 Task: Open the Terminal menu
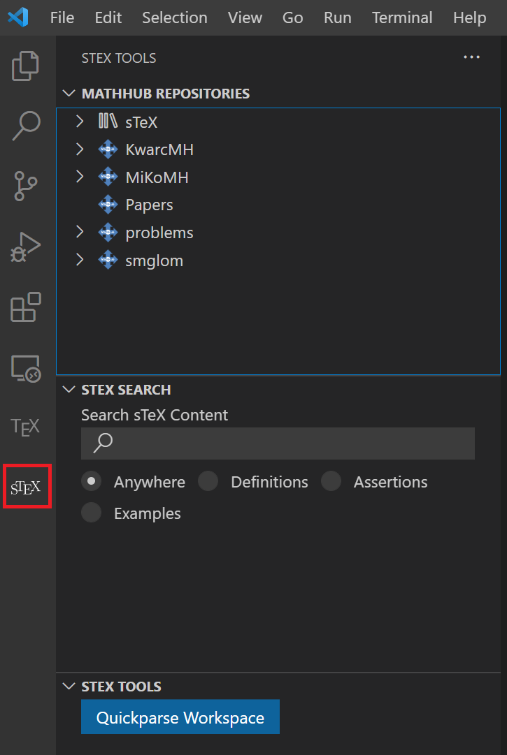pos(402,17)
